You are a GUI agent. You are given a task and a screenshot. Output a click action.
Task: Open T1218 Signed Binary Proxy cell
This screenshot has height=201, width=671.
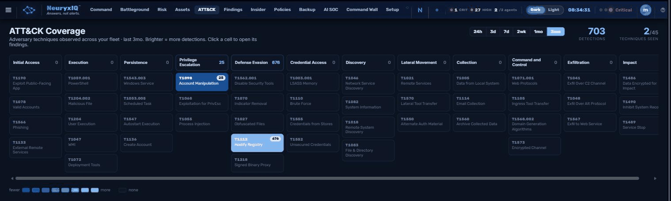pos(258,163)
